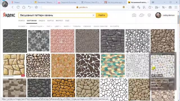
Task: Toggle the СВЕЖИЕ recent filter
Action: point(87,26)
